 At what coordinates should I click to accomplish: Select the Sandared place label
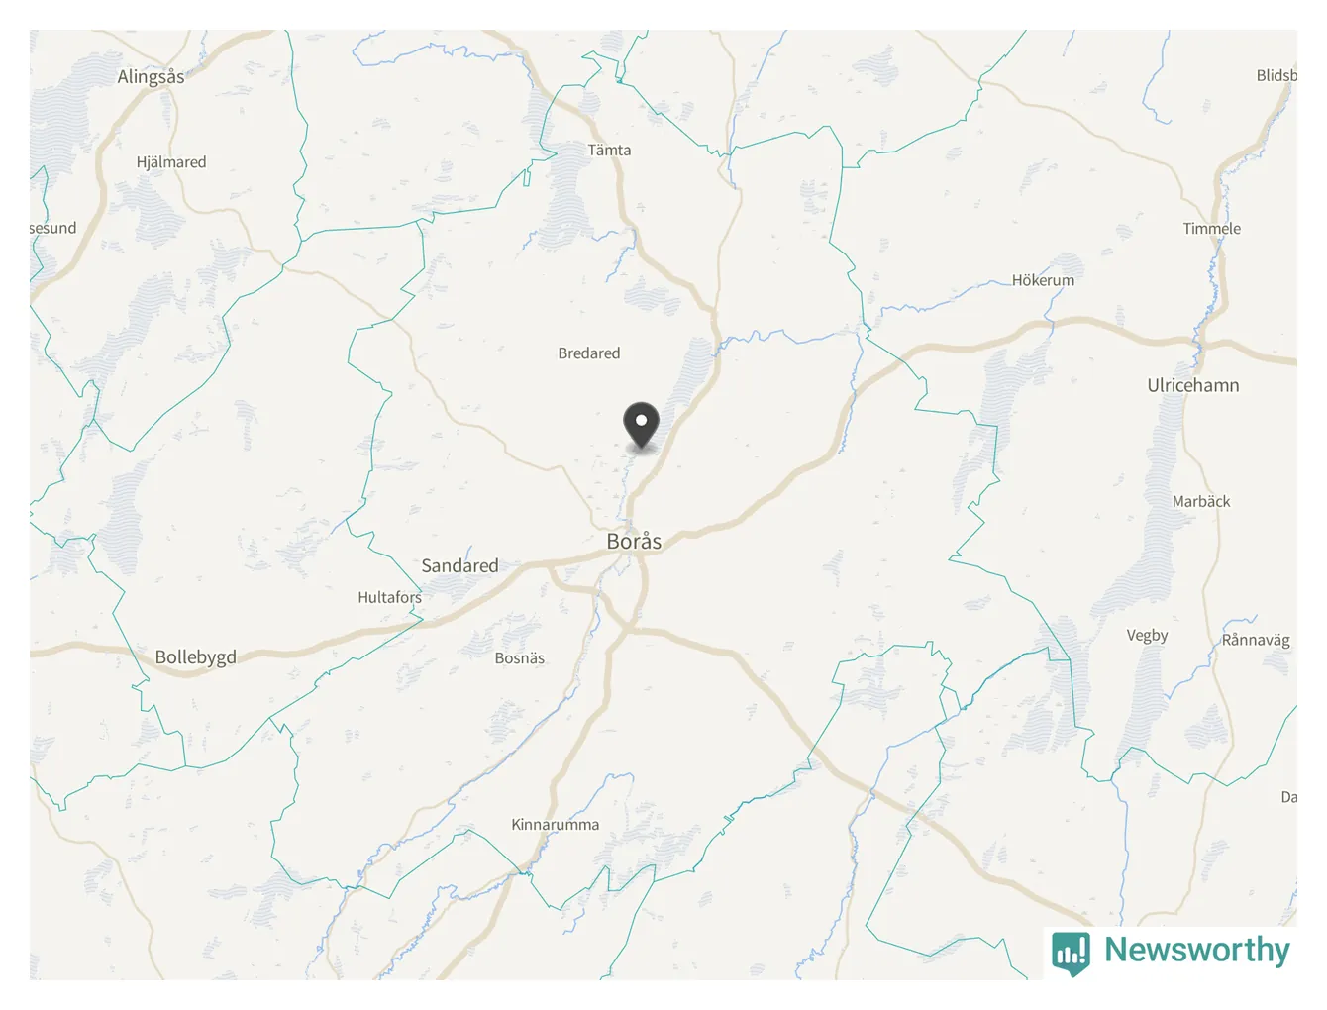point(459,565)
